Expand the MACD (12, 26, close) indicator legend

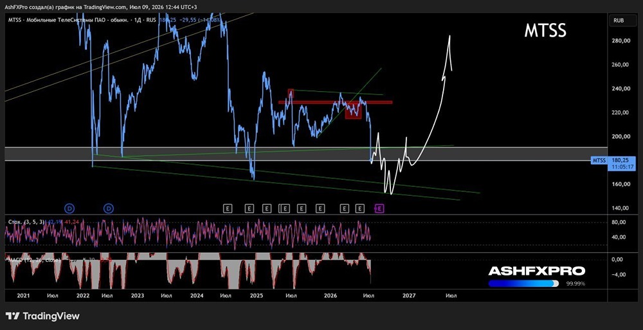click(34, 260)
